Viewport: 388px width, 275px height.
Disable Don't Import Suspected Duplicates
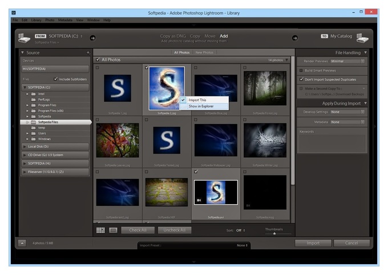point(301,79)
